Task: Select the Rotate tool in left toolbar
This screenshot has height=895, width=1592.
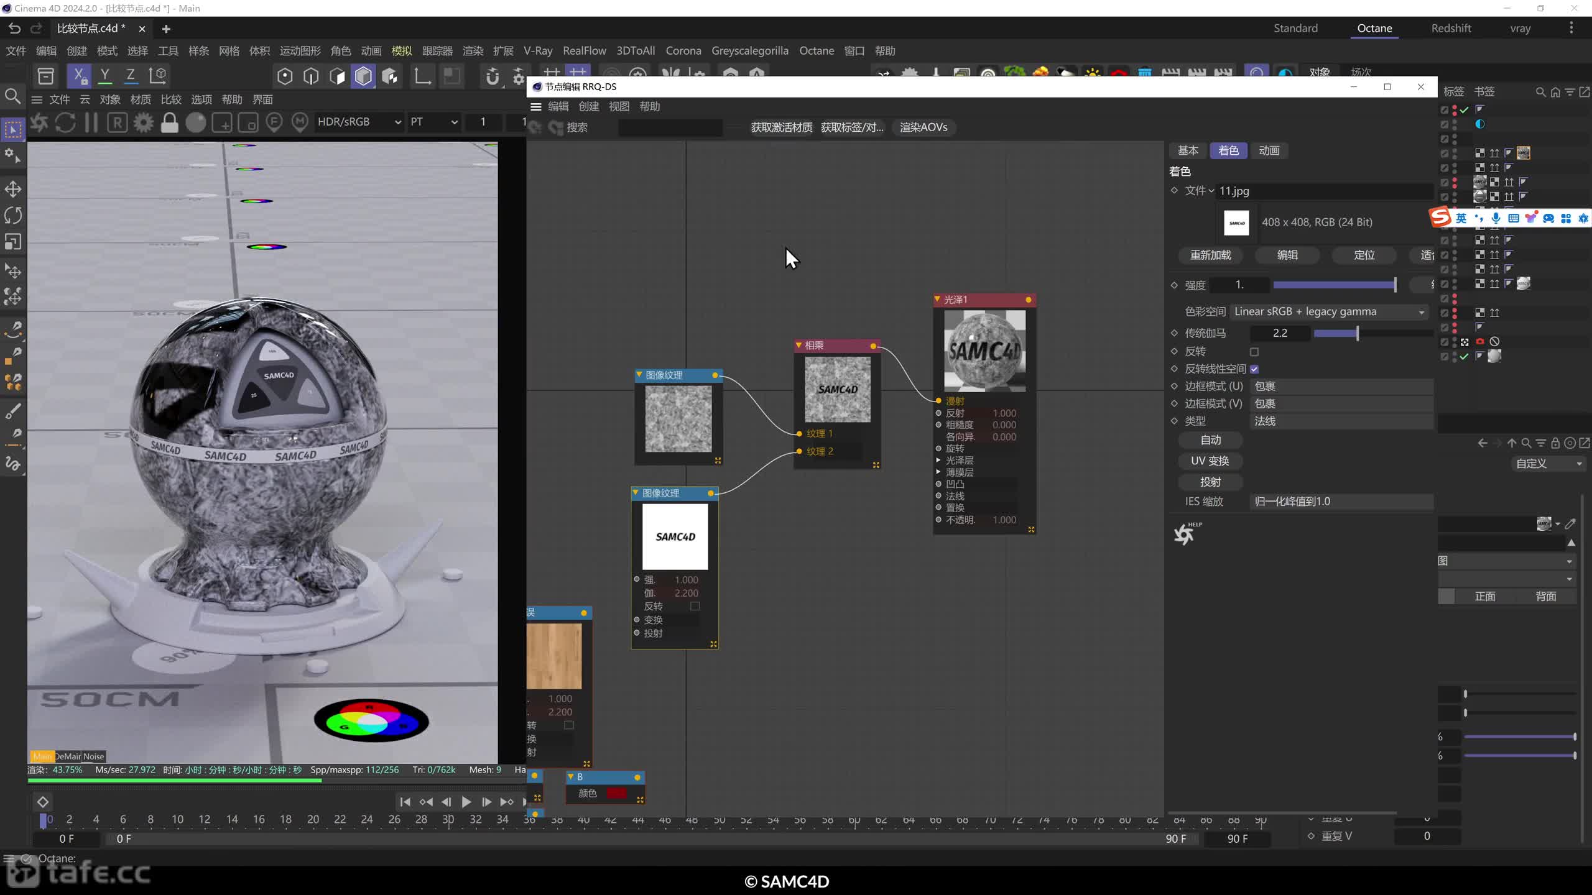Action: point(13,215)
